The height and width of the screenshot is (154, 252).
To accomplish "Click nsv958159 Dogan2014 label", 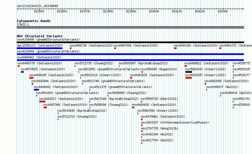I will (159, 69).
